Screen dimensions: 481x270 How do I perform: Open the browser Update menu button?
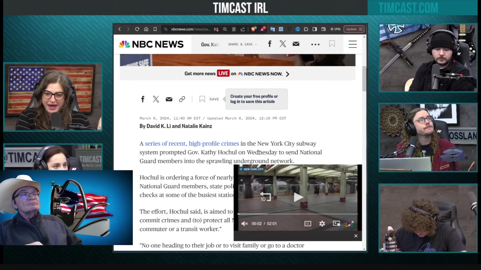click(354, 29)
